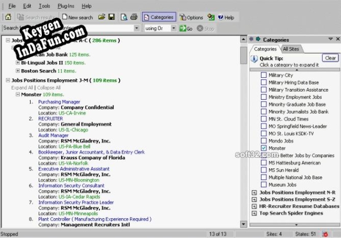Click the forward arrow in Categories panel header
The image size is (341, 238).
[258, 39]
